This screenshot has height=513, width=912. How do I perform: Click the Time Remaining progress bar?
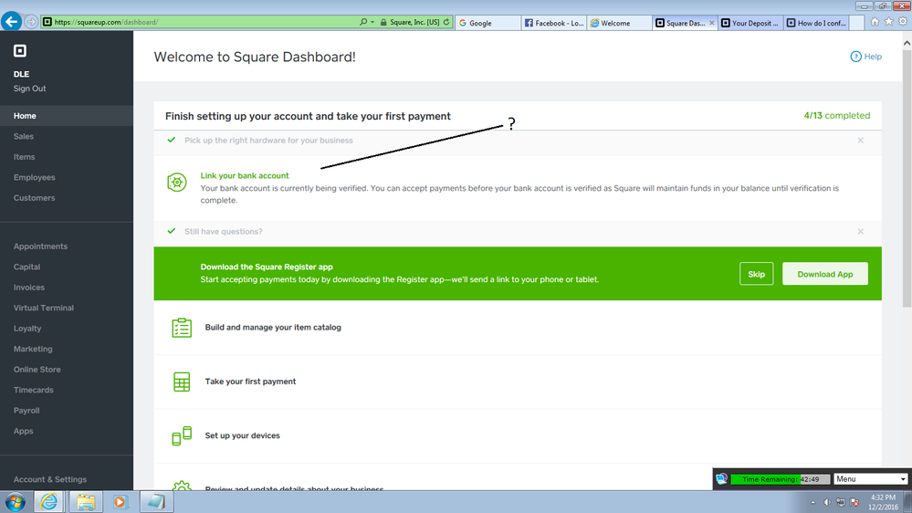coord(780,479)
